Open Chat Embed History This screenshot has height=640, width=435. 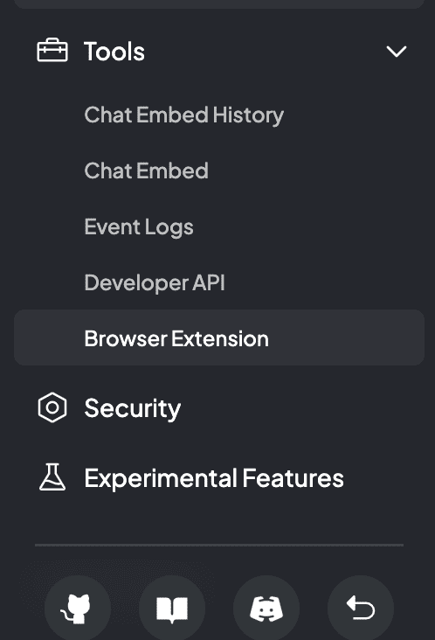[183, 115]
